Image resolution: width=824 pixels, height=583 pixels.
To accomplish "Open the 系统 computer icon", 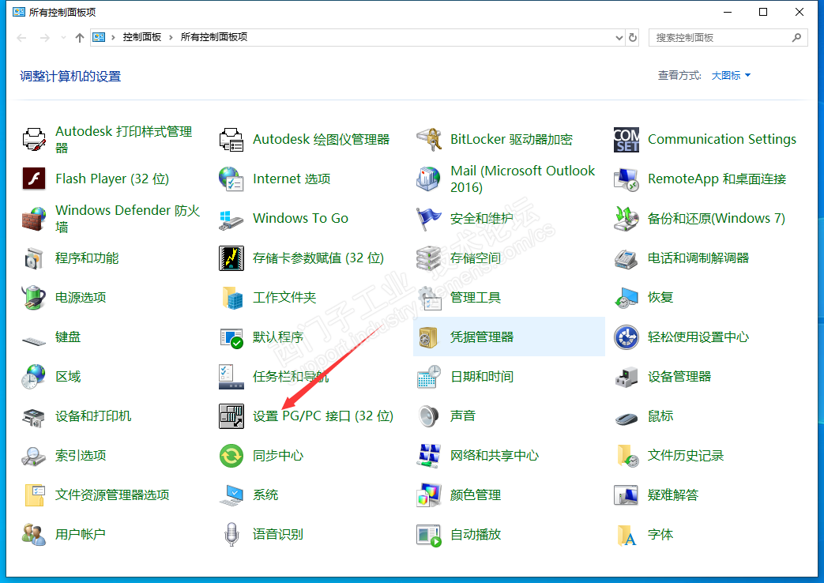I will pos(231,495).
